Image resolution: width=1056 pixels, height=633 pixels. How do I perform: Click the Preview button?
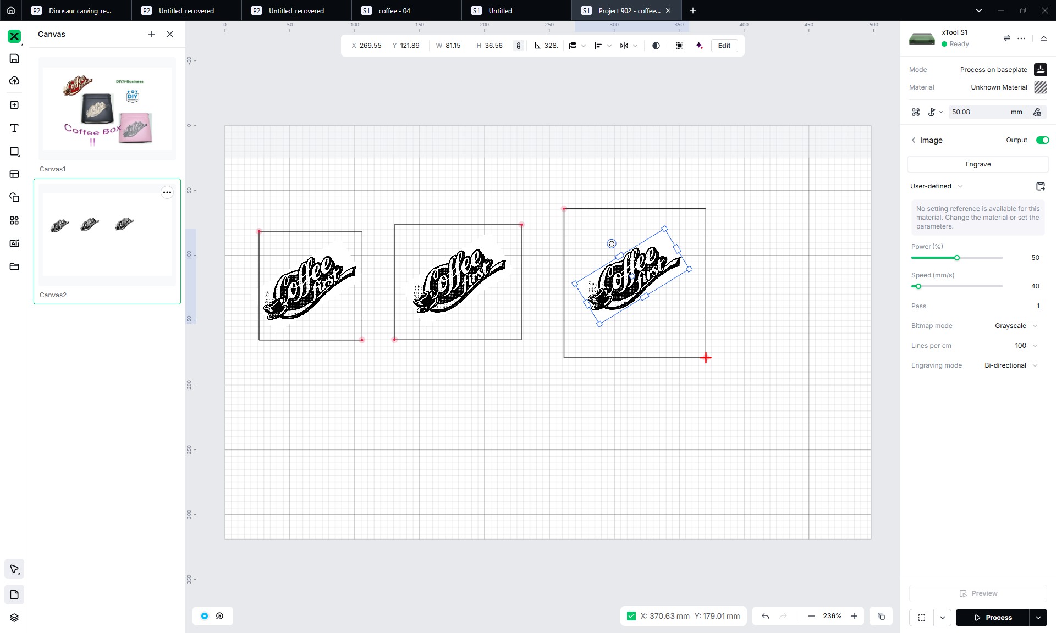tap(978, 593)
